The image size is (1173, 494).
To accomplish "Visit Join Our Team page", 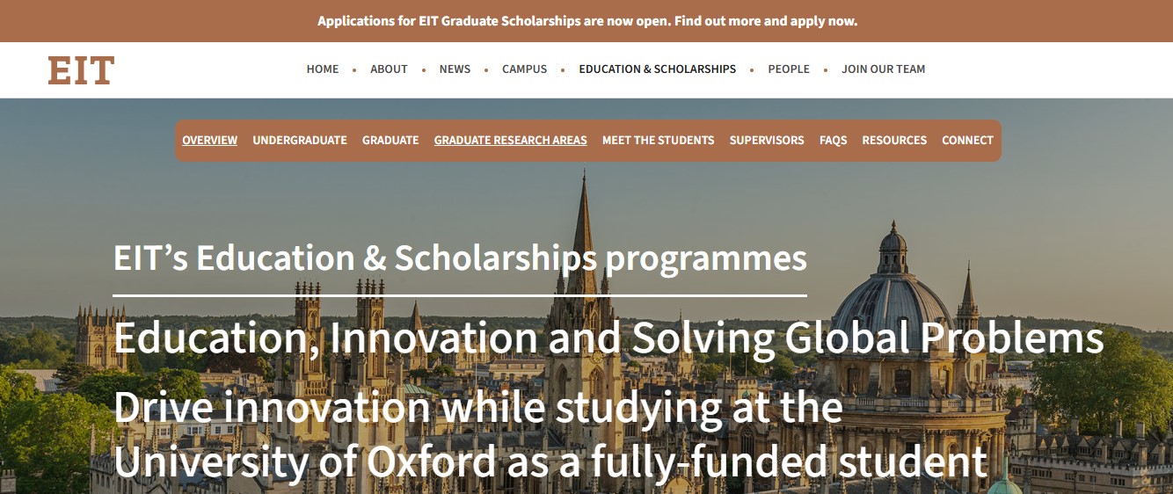I will point(883,69).
